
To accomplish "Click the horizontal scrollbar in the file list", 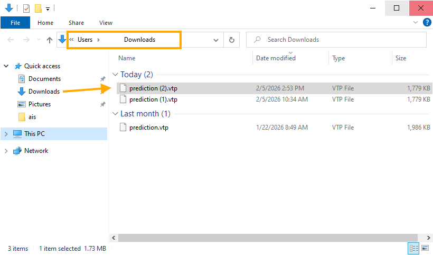I will click(264, 238).
